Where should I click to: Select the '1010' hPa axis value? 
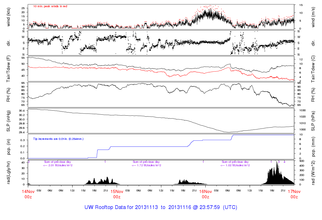click(x=303, y=123)
